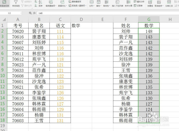This screenshot has height=131, width=179.
Task: Click the Show All (全部显示) filter button
Action: 26,2
